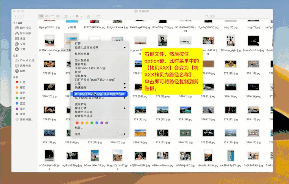289x184 pixels.
Task: Expand the 服务 submenu
Action: coord(99,134)
